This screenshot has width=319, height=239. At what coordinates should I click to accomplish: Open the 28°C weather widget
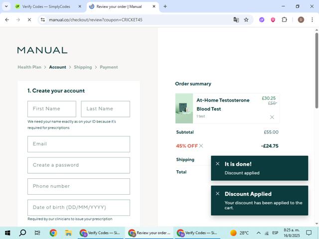click(239, 233)
